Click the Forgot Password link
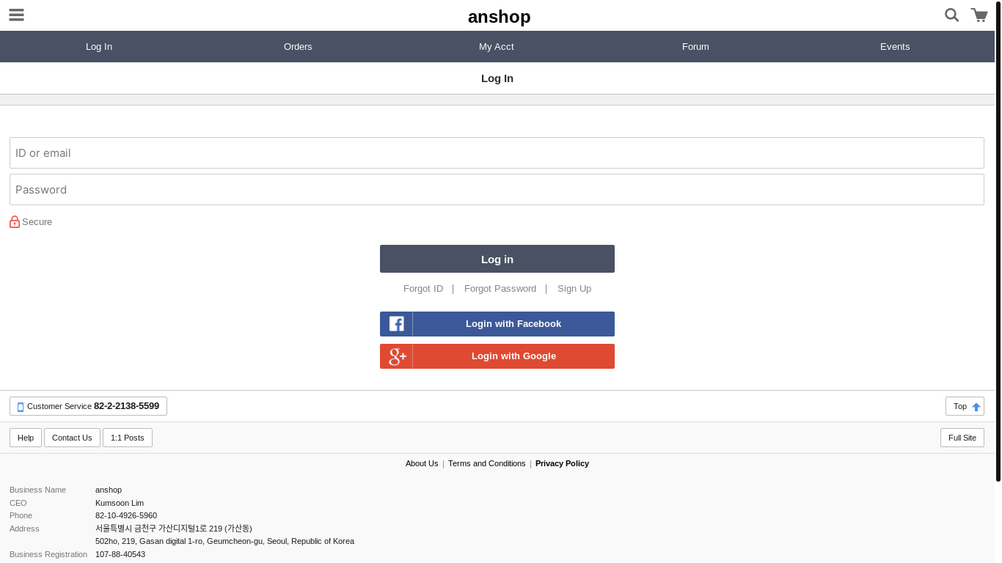The width and height of the screenshot is (1002, 563). 500,289
